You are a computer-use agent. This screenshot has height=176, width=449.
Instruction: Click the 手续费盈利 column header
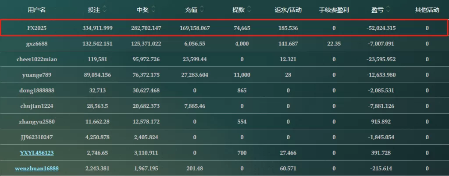click(x=334, y=10)
